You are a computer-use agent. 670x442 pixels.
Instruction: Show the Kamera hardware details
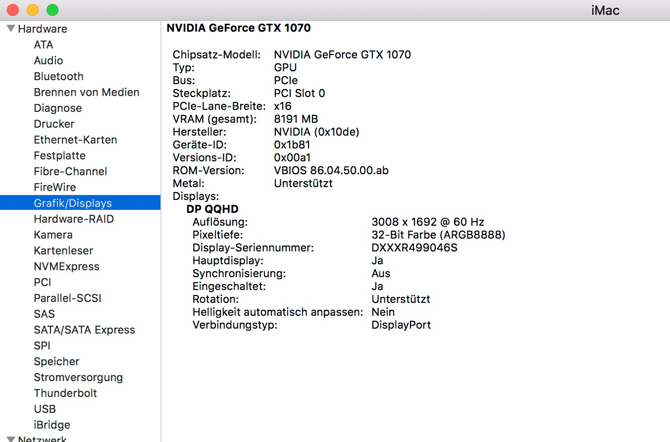53,235
